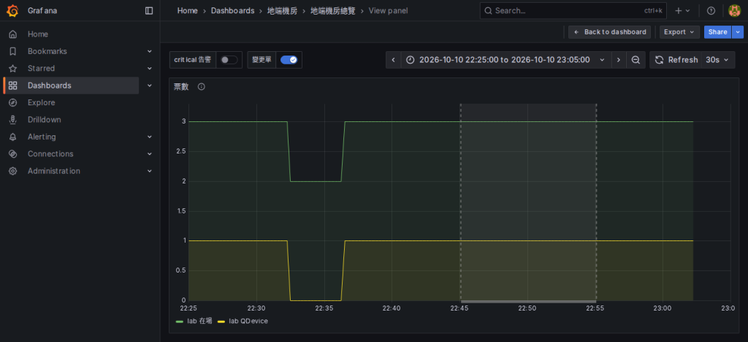
Task: Click the View panel breadcrumb text
Action: (x=389, y=10)
